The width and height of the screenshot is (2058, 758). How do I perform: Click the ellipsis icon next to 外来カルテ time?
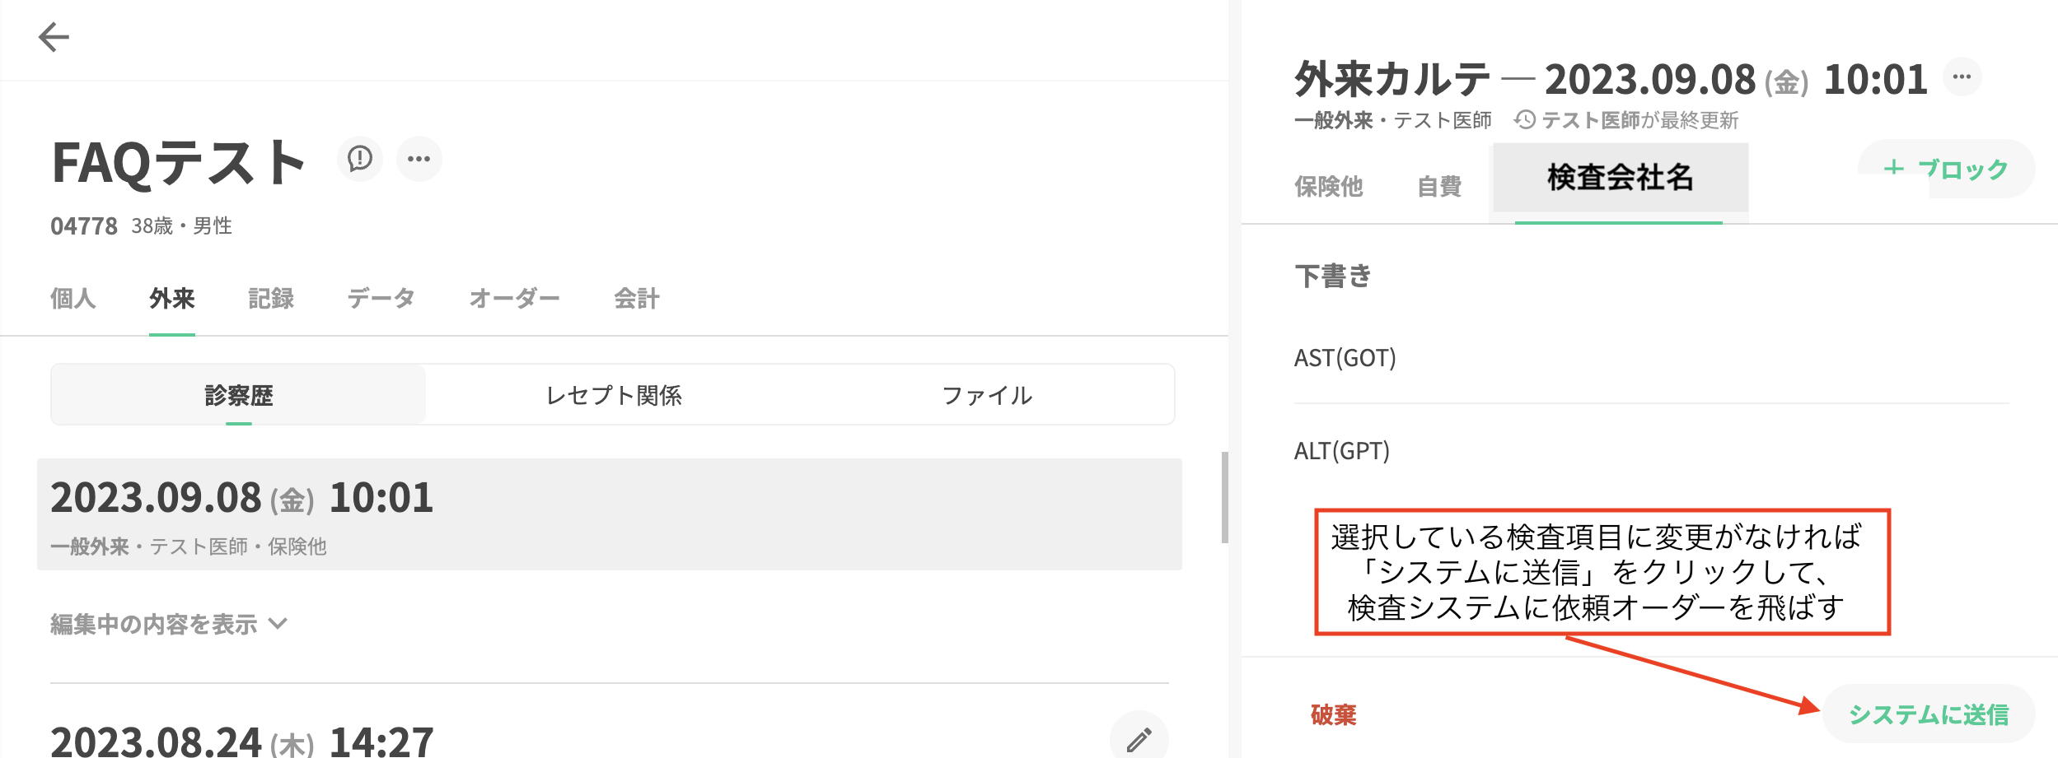1962,77
